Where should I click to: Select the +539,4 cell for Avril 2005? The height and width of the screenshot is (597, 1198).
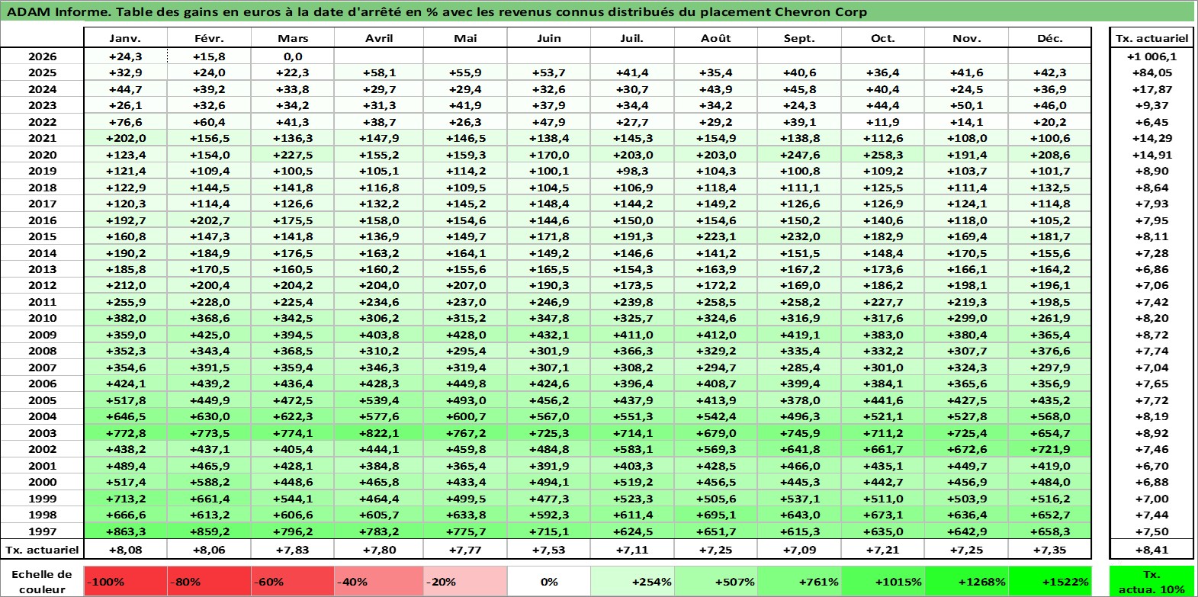click(379, 400)
